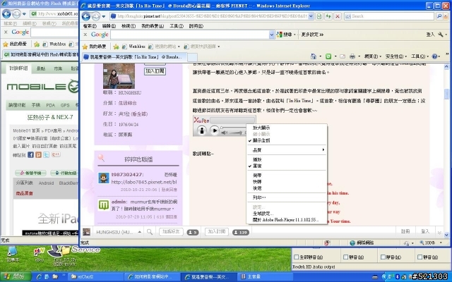This screenshot has height=282, width=452.
Task: Expand the 品質 quality submenu
Action: pos(287,150)
